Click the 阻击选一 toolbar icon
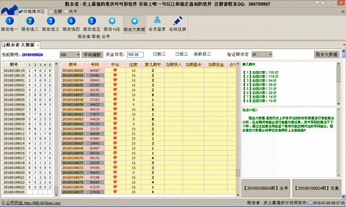346x207 pixels. tap(9, 21)
